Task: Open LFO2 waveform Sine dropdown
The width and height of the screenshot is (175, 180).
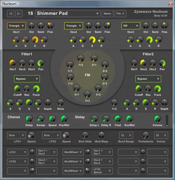Action: pyautogui.click(x=51, y=135)
